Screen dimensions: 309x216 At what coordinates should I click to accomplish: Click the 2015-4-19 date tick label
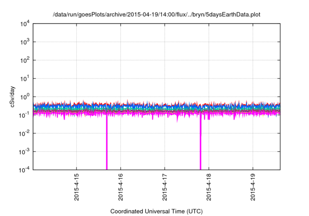click(253, 187)
